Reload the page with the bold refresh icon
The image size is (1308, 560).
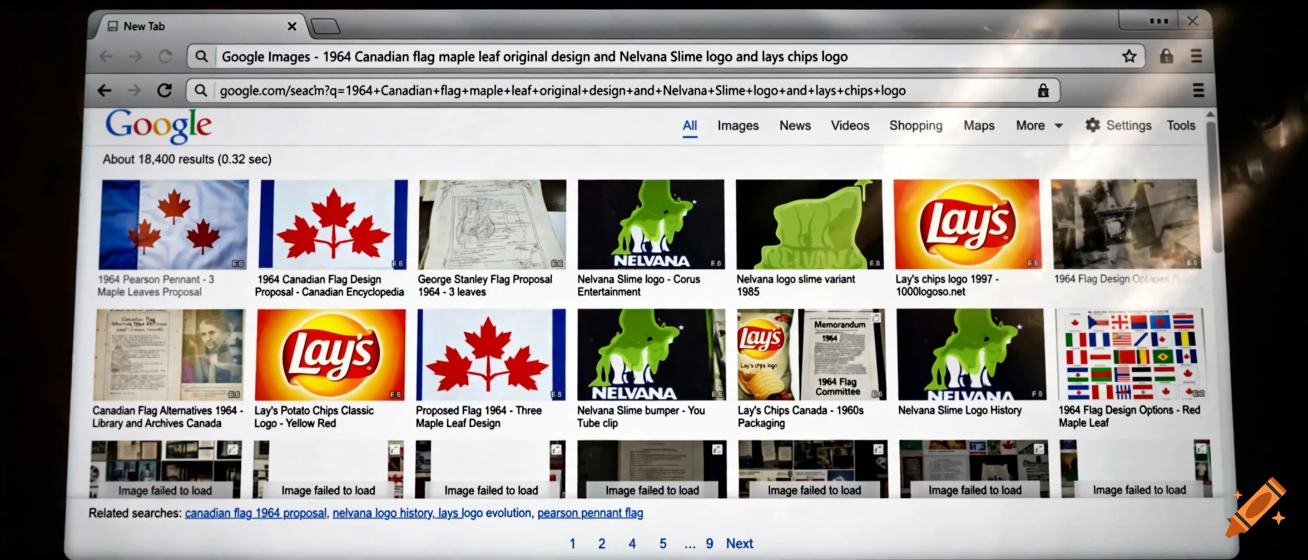click(164, 90)
